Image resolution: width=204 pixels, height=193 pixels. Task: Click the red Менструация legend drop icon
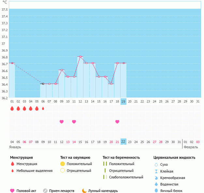click(x=12, y=164)
